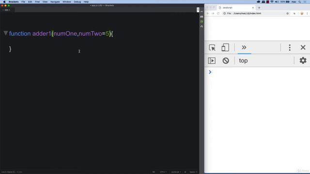Viewport: 310px width, 174px height.
Task: Open the Help menu in Brackets
Action: pyautogui.click(x=86, y=2)
